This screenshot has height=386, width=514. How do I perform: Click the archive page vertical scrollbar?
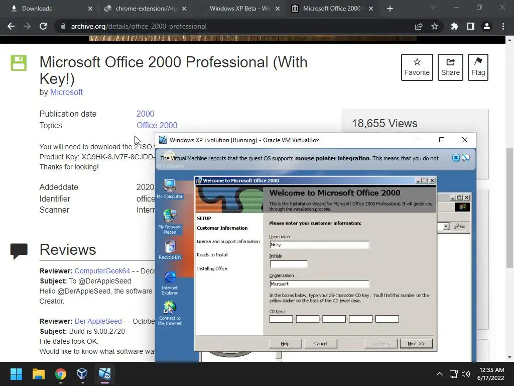coord(509,208)
